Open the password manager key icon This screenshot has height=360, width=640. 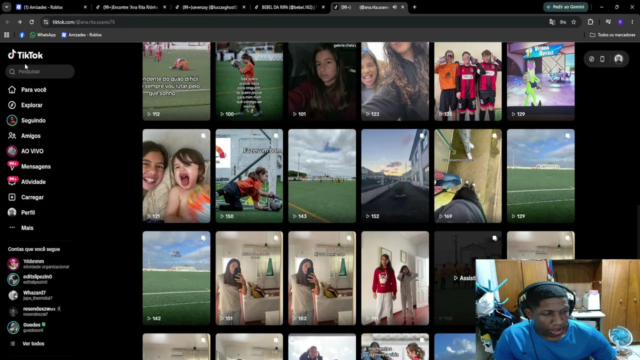point(563,22)
